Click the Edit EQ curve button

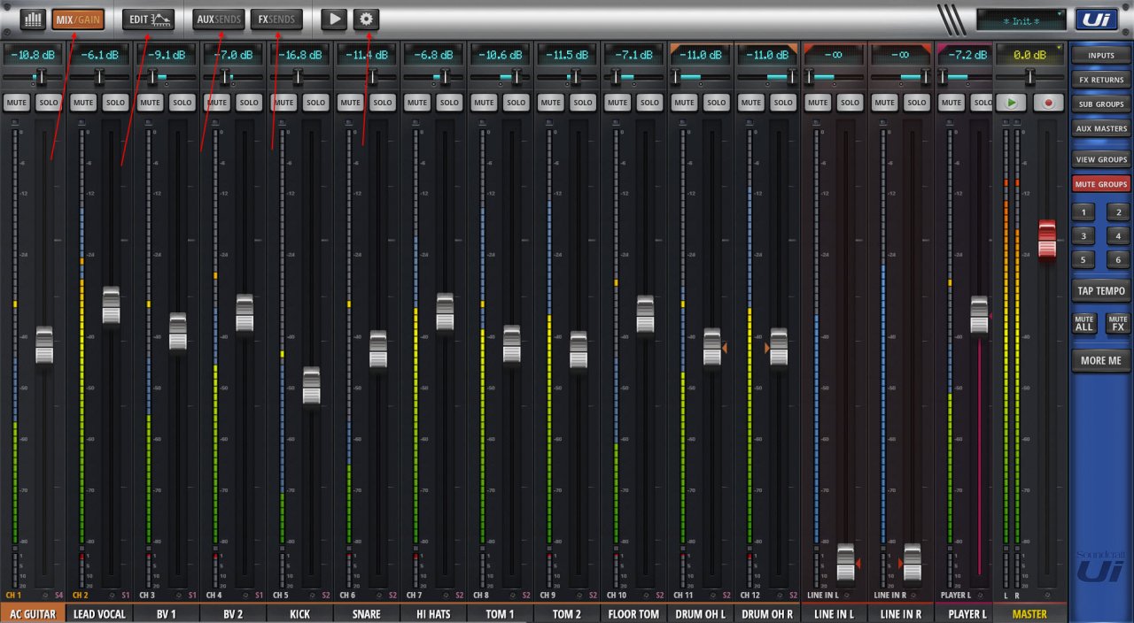148,19
